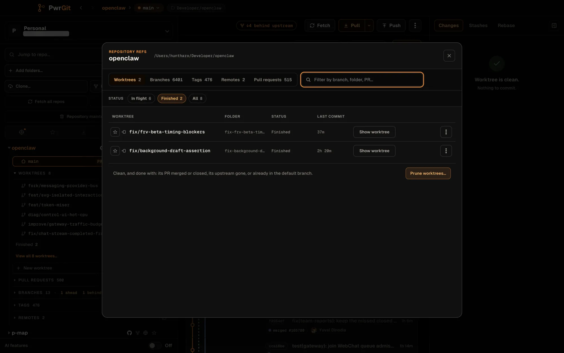Collapse the WORKTREES section
Viewport: 564px width, 353px height.
coord(15,173)
